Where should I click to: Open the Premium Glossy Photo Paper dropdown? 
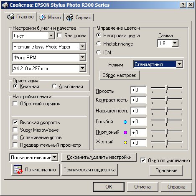point(83,46)
